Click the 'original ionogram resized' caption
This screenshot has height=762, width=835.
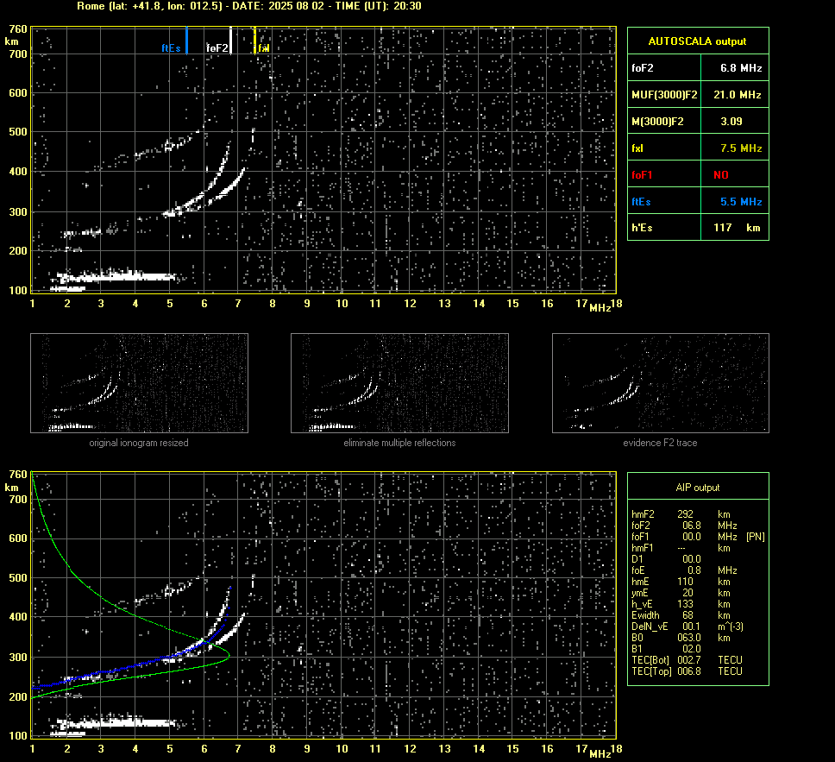[x=139, y=443]
